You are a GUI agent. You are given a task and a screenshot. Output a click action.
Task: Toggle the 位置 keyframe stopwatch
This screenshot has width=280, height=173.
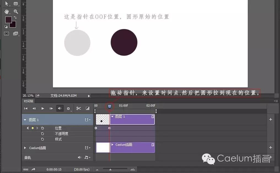pos(42,128)
